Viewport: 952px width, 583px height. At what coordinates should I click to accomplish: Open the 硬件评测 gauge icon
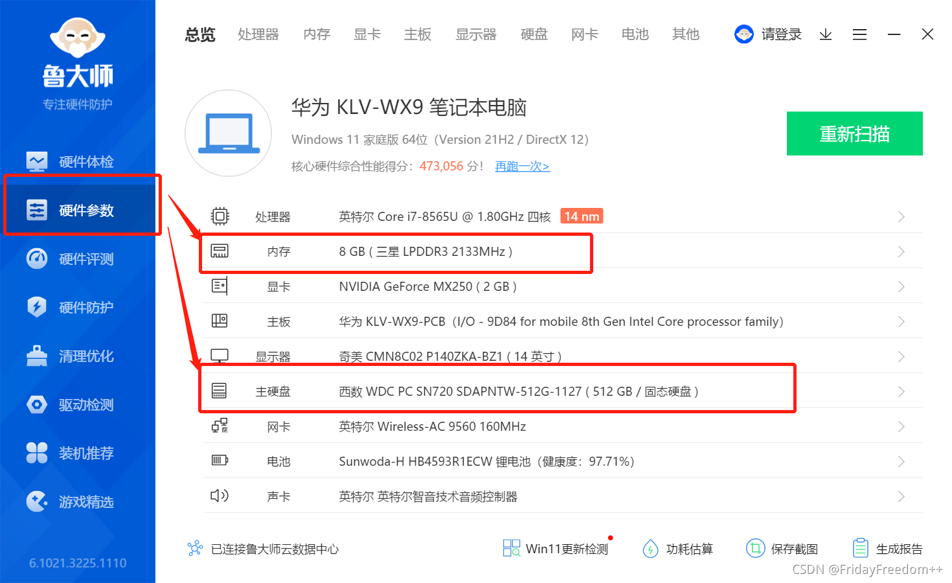tap(37, 258)
